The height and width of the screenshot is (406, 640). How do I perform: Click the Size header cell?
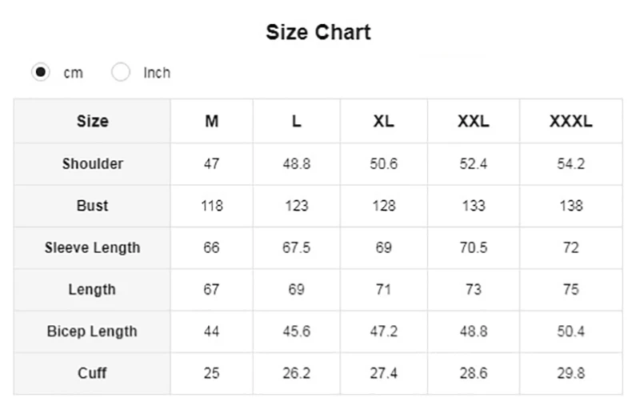click(x=92, y=121)
